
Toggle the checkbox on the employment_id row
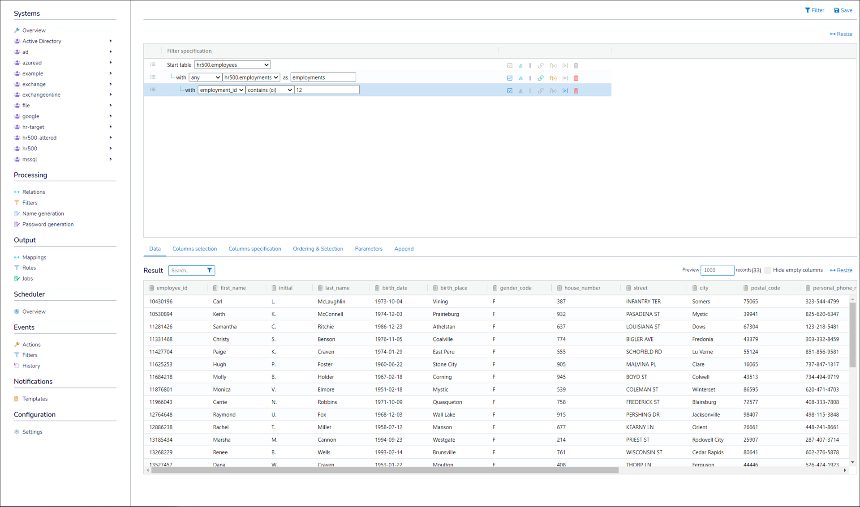(x=510, y=90)
